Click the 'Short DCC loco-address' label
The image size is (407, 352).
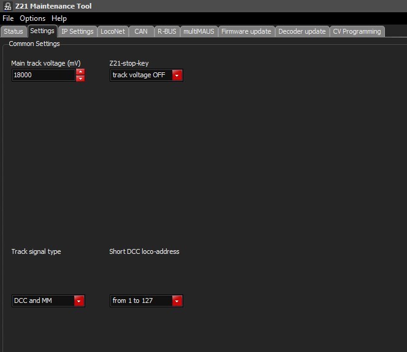pos(144,251)
